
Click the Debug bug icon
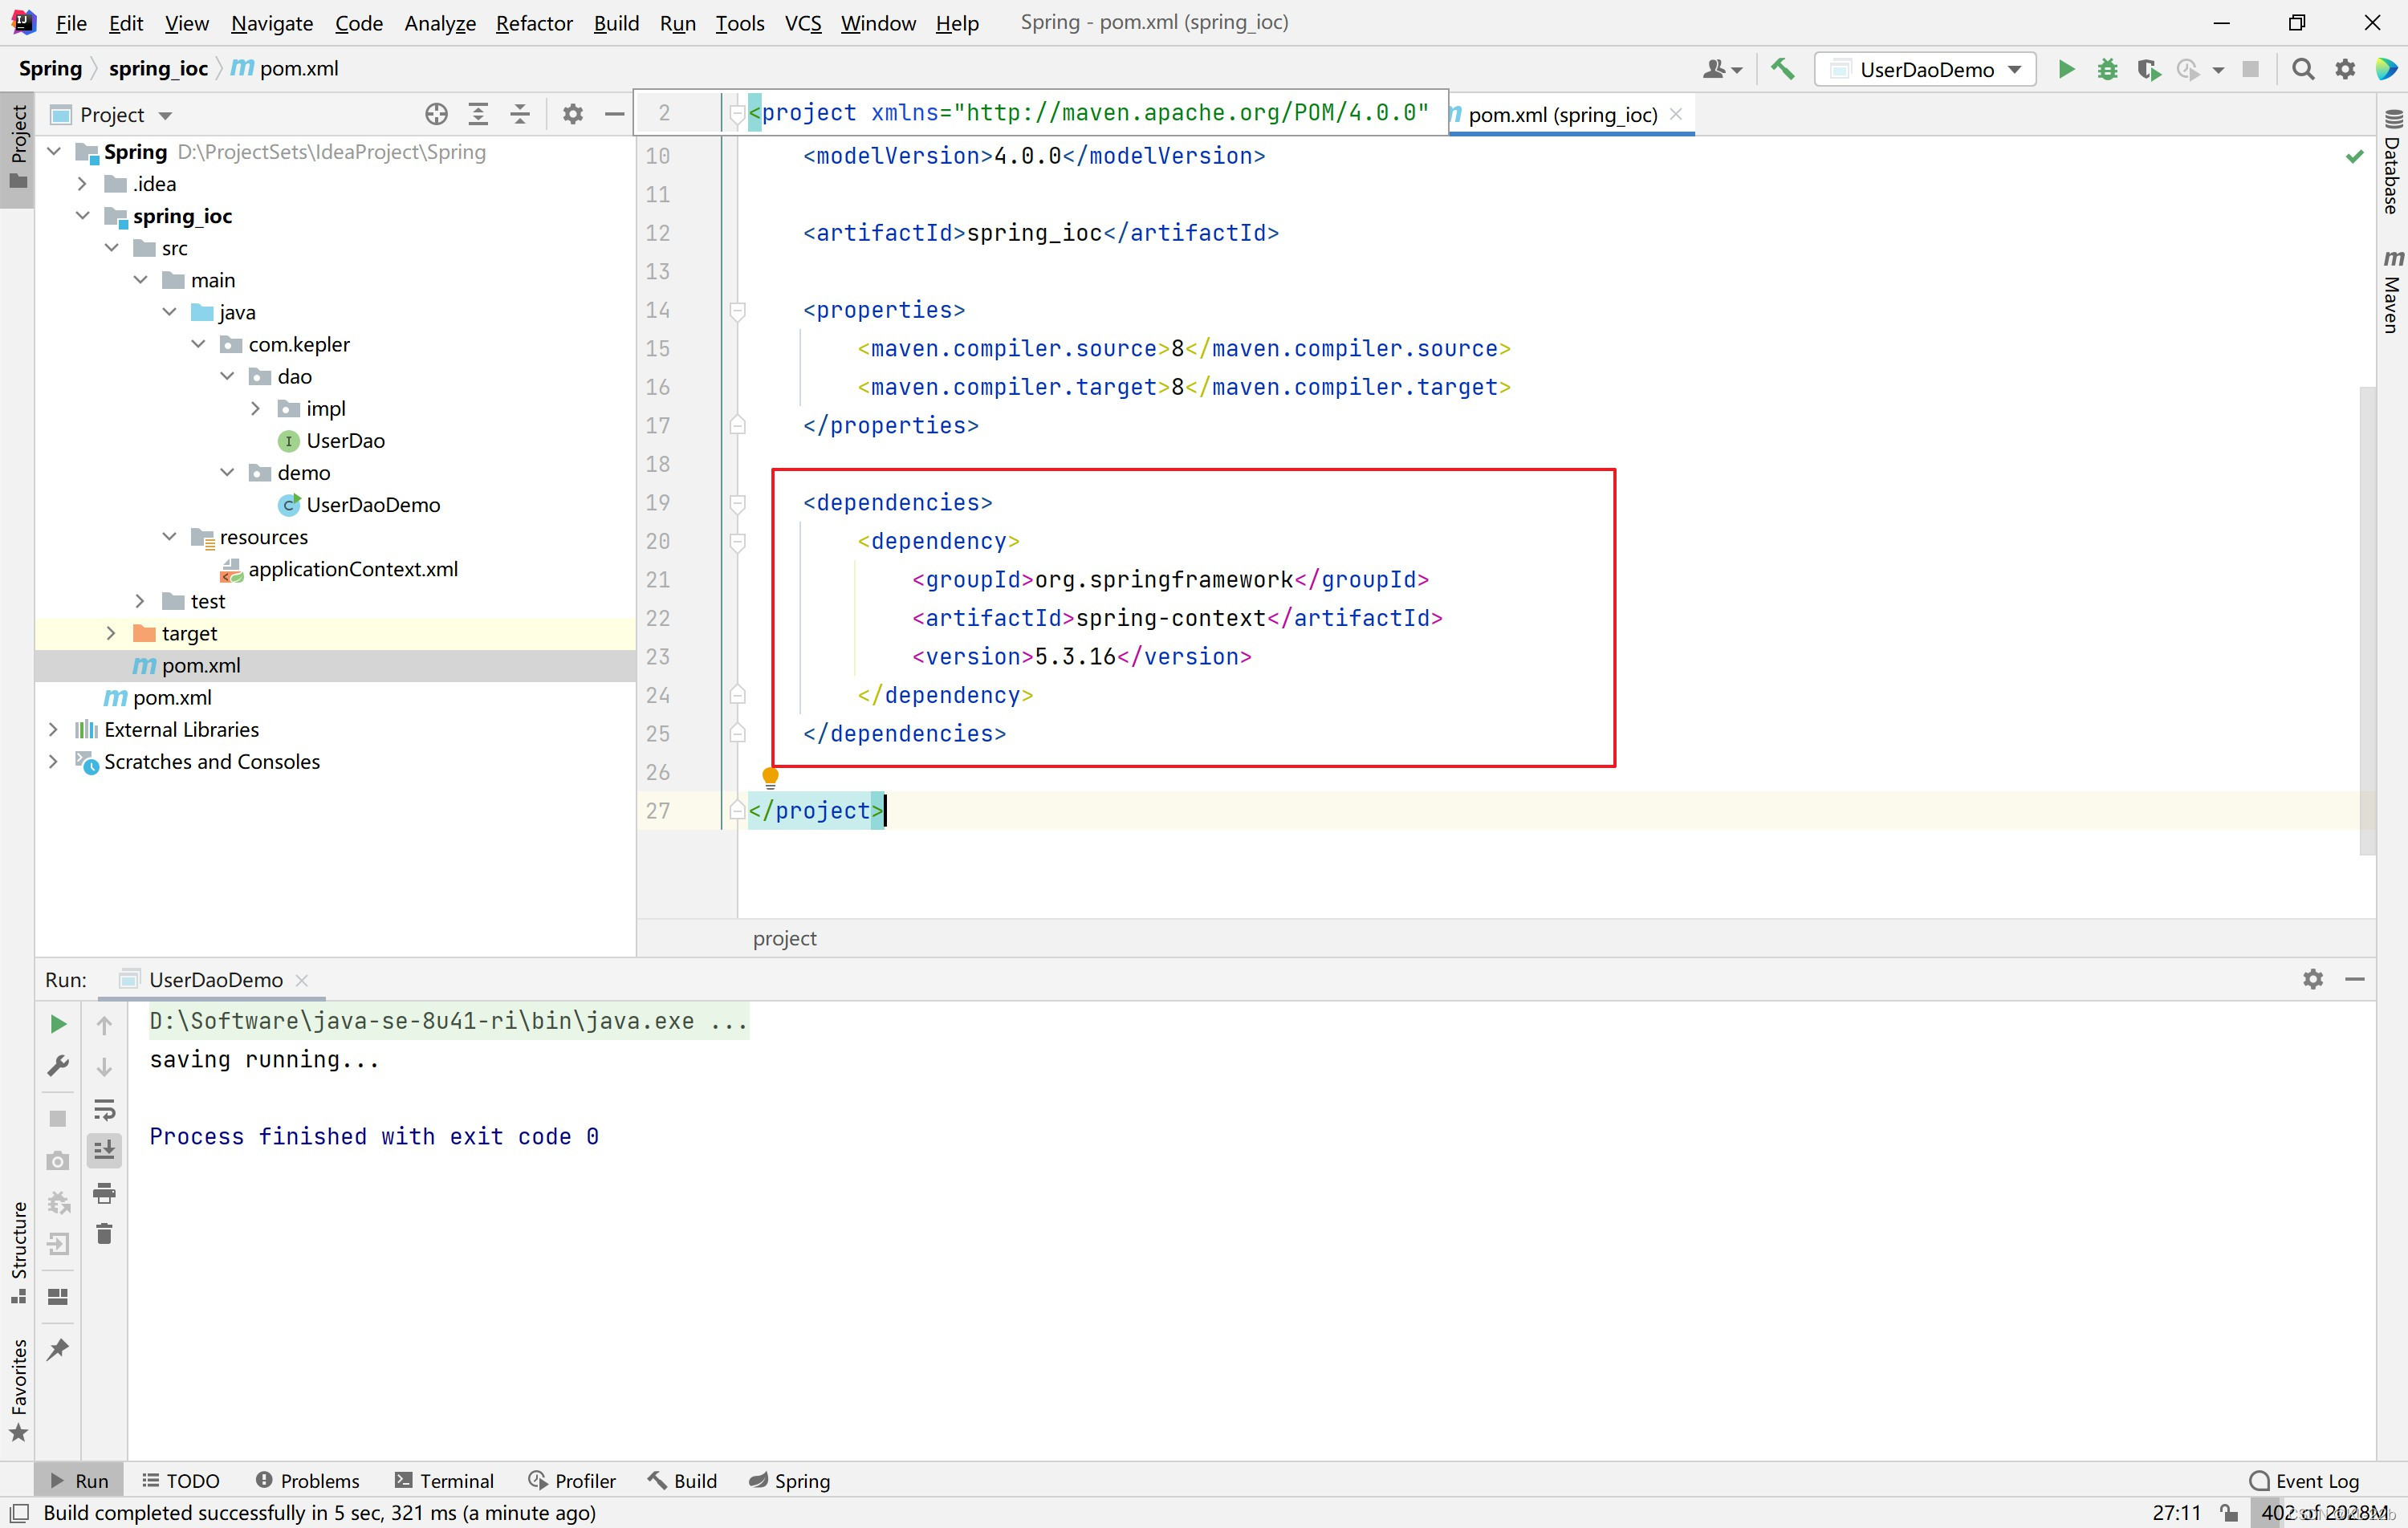coord(2107,69)
